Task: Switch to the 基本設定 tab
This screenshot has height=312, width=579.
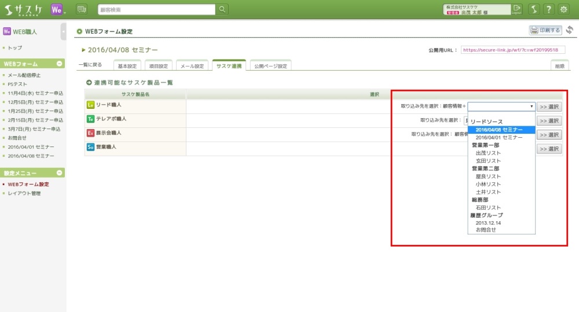Action: point(128,66)
